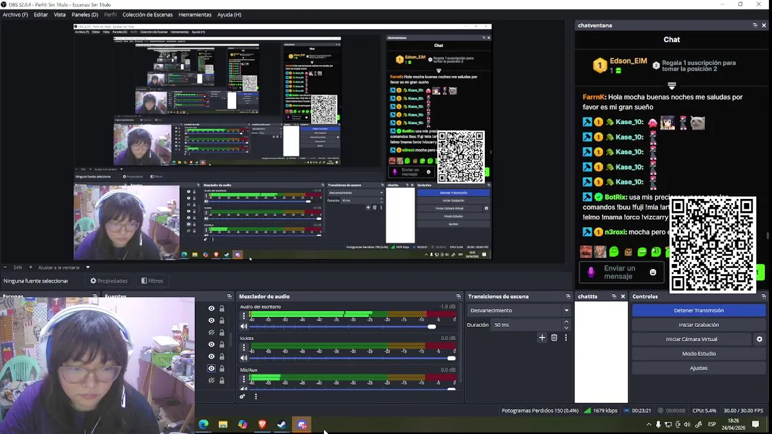The image size is (772, 434).
Task: Zoom out the preview with the minus
Action: pyautogui.click(x=5, y=267)
